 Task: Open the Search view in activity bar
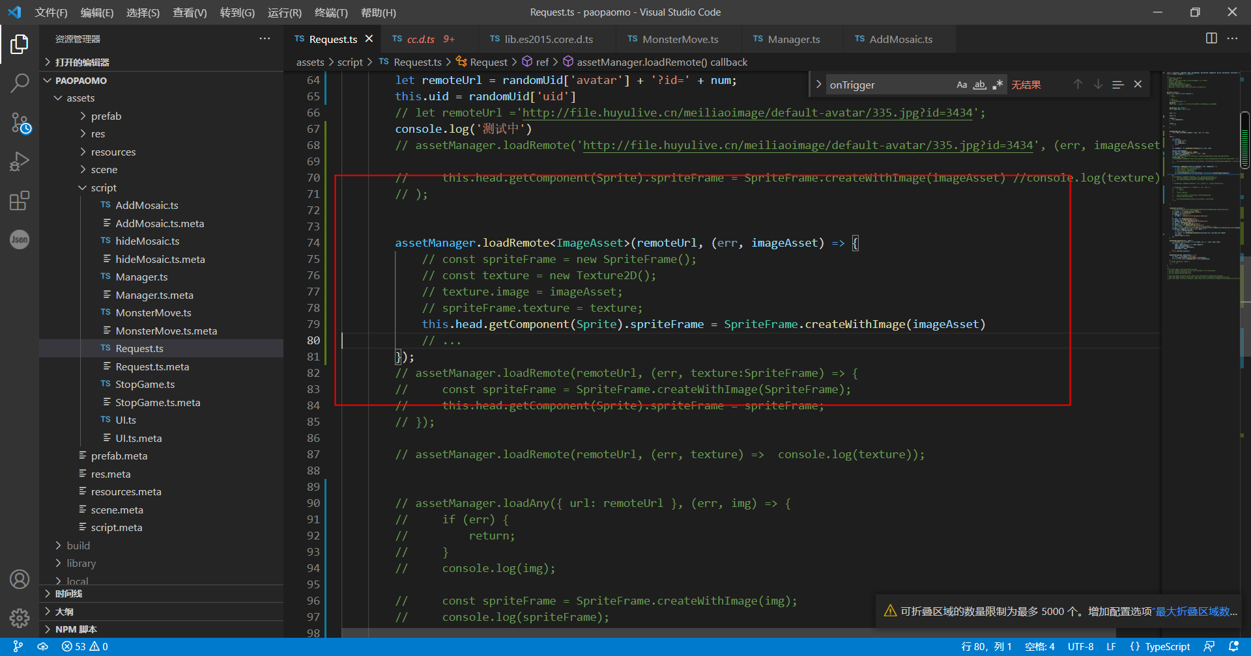coord(20,83)
